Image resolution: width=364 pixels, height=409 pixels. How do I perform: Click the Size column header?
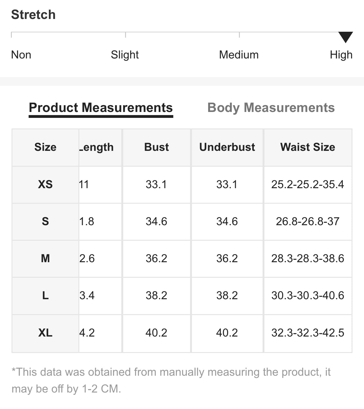(x=45, y=147)
